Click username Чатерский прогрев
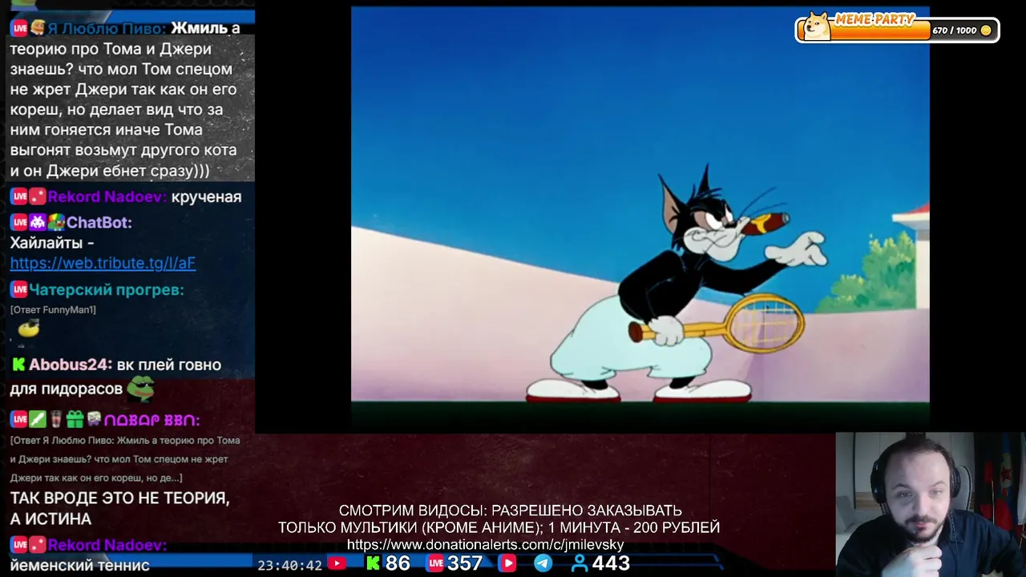 [107, 289]
